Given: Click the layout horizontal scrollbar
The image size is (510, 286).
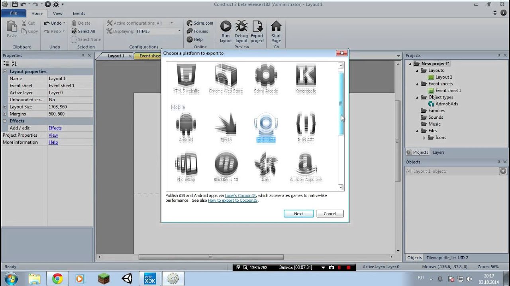Looking at the screenshot, I should pos(211,257).
